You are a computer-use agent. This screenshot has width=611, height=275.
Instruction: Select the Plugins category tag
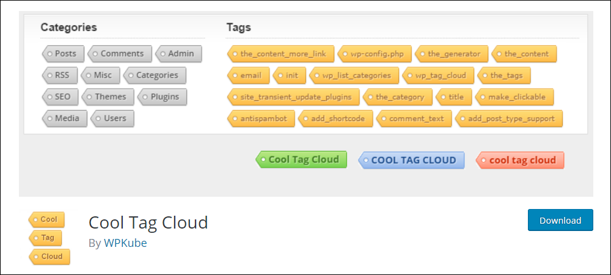[162, 97]
